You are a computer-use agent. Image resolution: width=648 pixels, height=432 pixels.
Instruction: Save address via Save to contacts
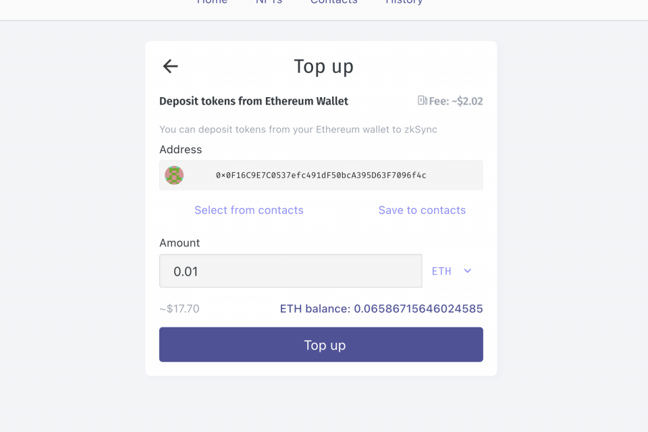point(422,210)
